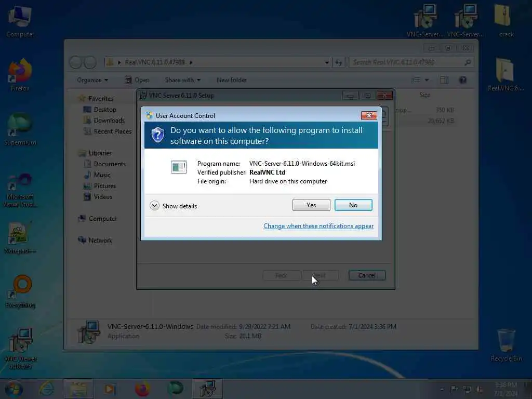
Task: Open Supermium from taskbar
Action: tap(175, 389)
